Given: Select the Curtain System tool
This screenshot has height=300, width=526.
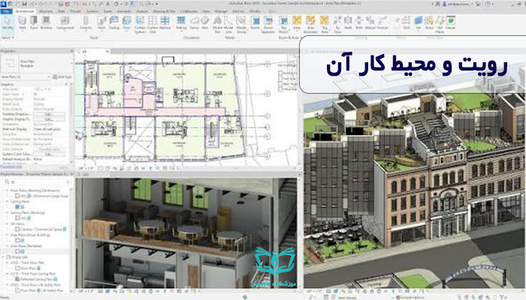Looking at the screenshot, I should [x=140, y=25].
